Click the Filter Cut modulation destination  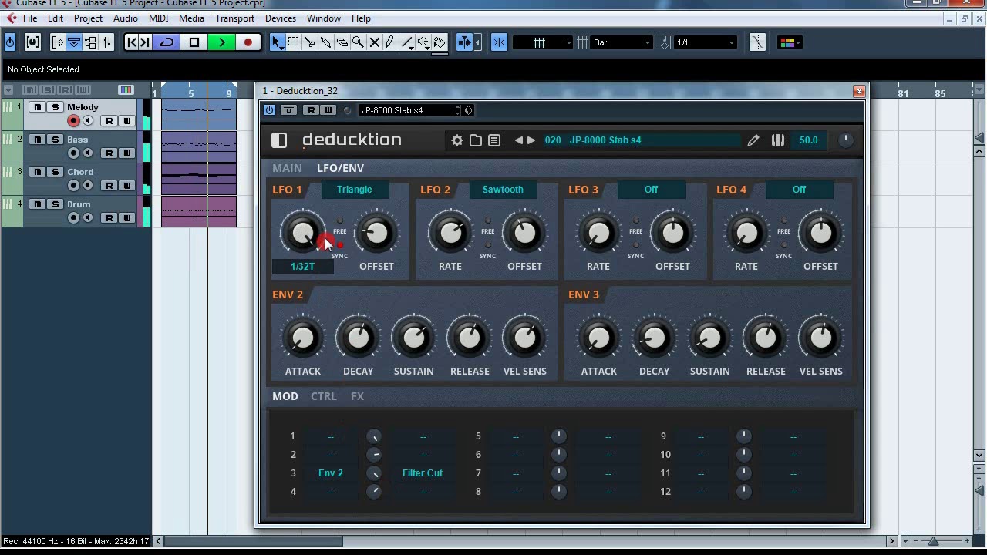click(423, 473)
